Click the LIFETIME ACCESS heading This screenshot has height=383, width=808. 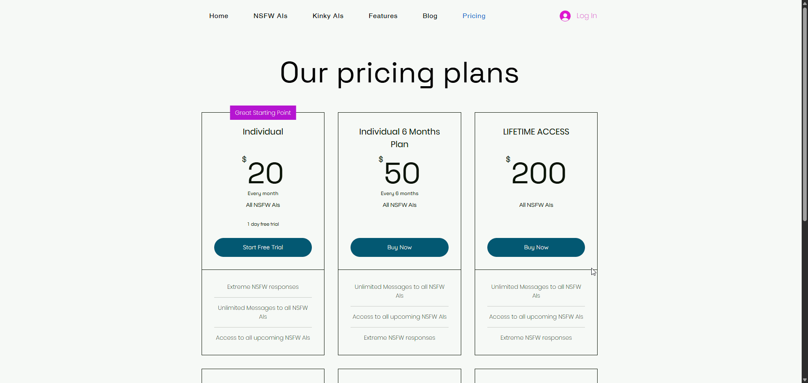tap(536, 132)
